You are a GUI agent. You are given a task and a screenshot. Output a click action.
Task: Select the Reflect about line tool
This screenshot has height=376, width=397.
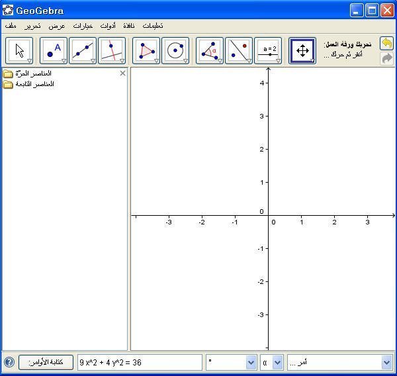click(239, 51)
